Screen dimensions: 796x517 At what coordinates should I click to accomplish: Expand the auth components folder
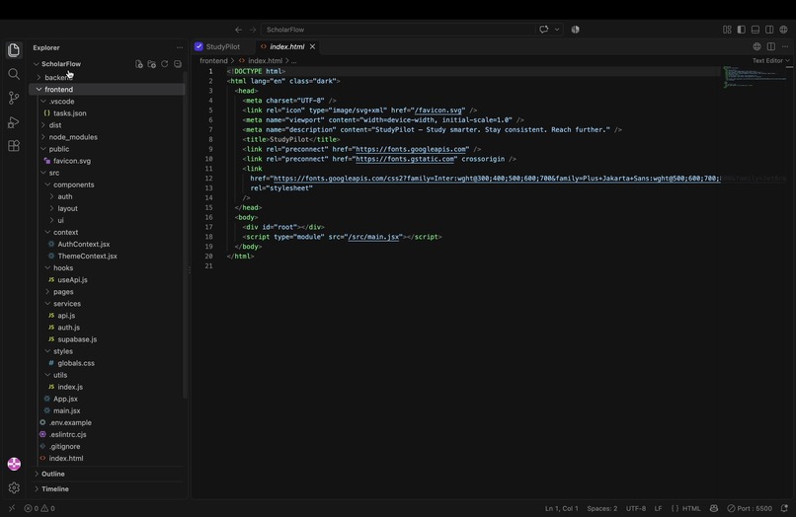click(x=107, y=196)
